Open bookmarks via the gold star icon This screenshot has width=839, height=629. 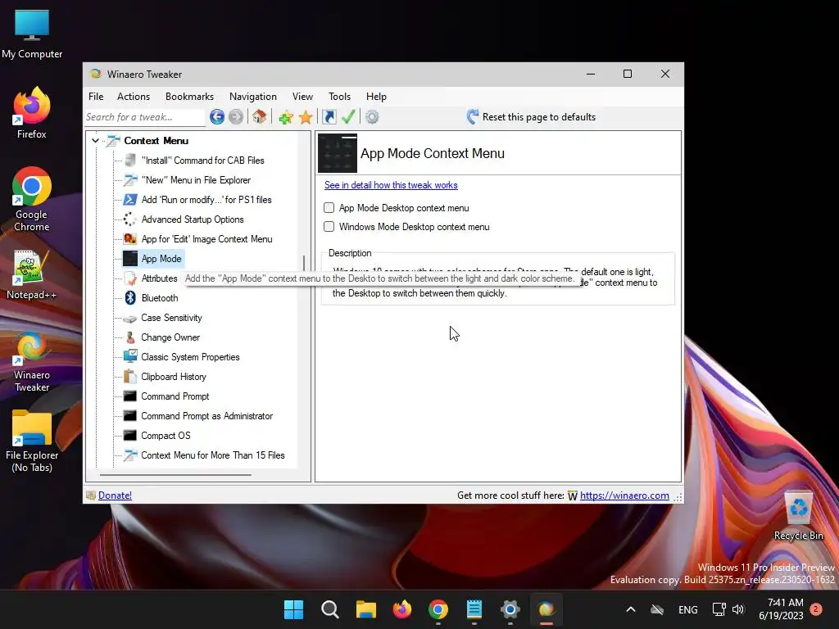tap(306, 117)
